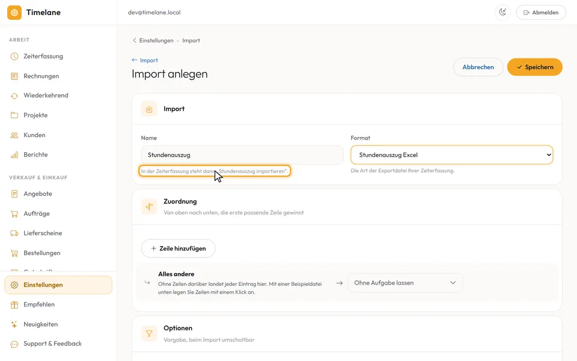This screenshot has height=361, width=577.
Task: Click the Neuigkeiten sparkle icon
Action: point(14,324)
